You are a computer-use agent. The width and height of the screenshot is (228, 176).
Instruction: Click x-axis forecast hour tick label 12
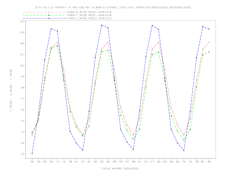click(57, 162)
